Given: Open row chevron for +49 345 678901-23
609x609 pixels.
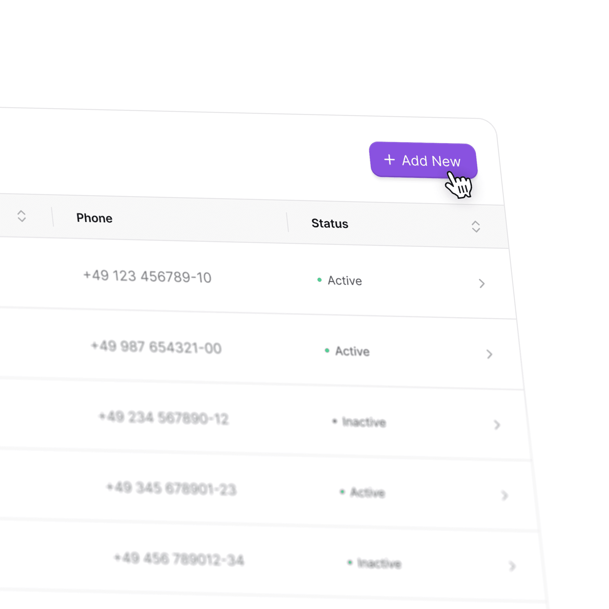Looking at the screenshot, I should 505,495.
